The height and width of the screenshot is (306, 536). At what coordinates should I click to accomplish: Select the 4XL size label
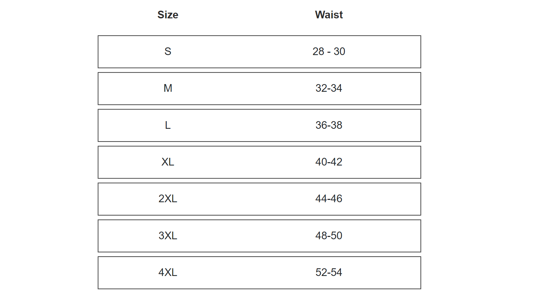168,272
